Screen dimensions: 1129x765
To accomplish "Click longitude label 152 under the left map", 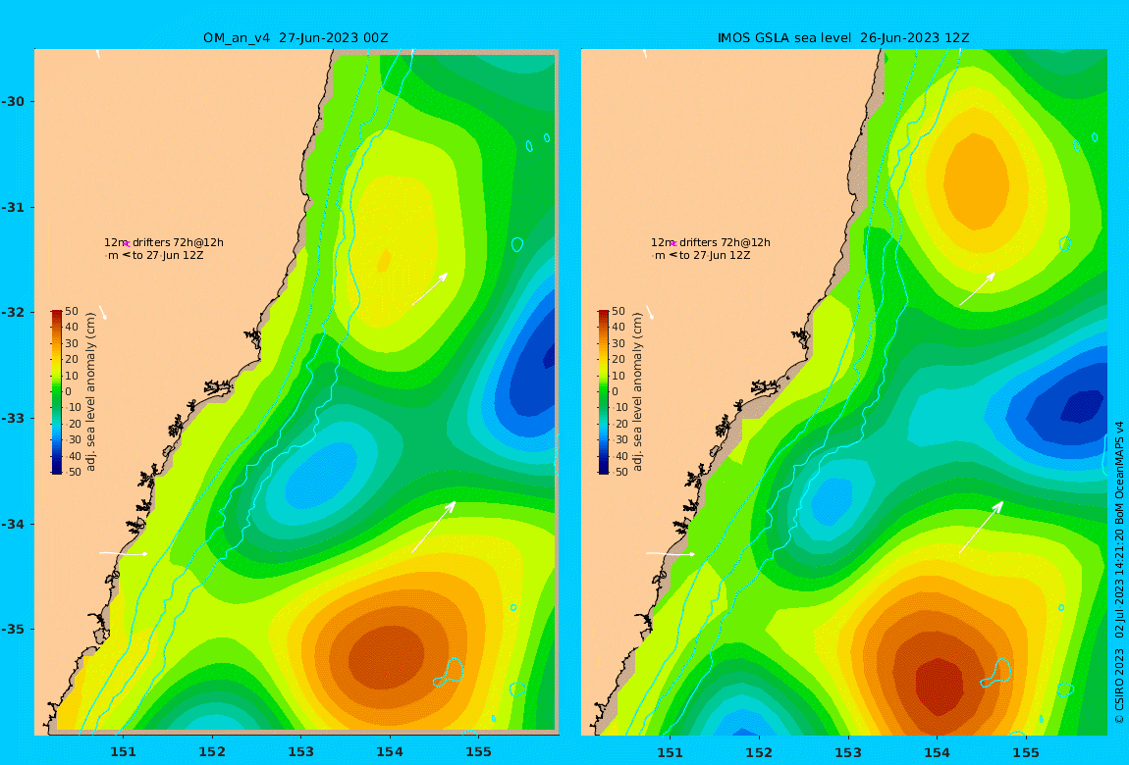I will (x=212, y=752).
